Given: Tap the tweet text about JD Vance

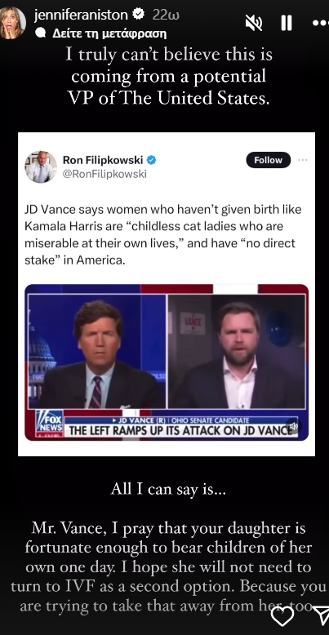Looking at the screenshot, I should pyautogui.click(x=163, y=234).
